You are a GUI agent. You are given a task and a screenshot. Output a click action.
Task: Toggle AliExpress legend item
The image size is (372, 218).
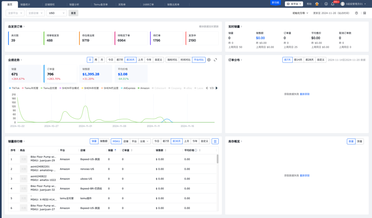128,88
